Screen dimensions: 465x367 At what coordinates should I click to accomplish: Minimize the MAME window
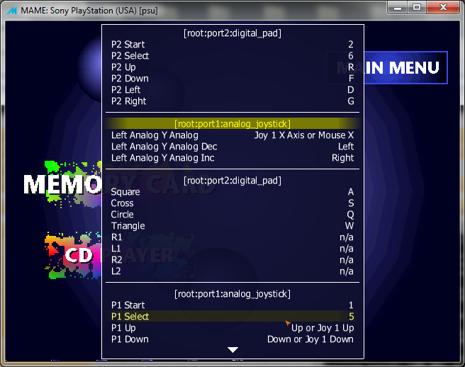coord(398,7)
